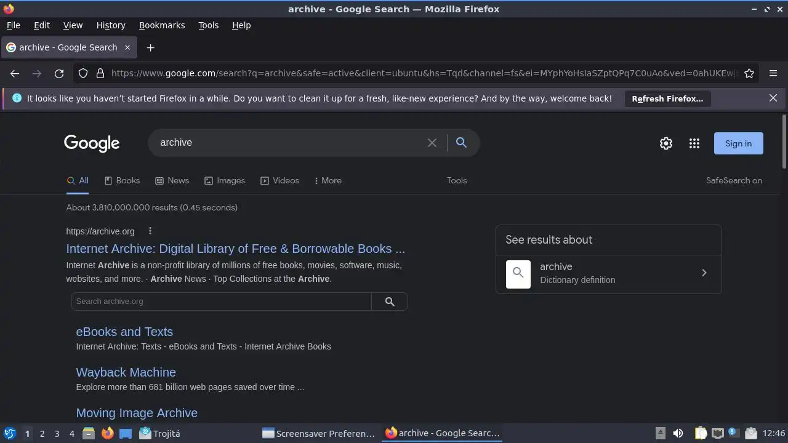Open the Wayback Machine sitelink

126,372
